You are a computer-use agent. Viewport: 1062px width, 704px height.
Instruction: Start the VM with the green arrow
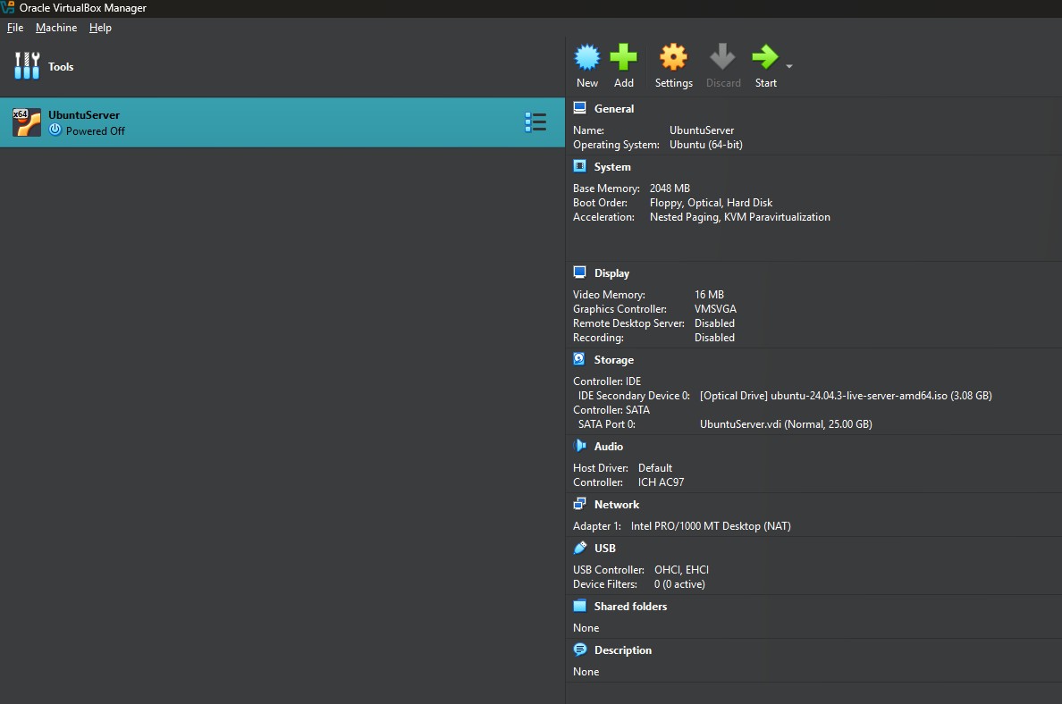[x=764, y=59]
